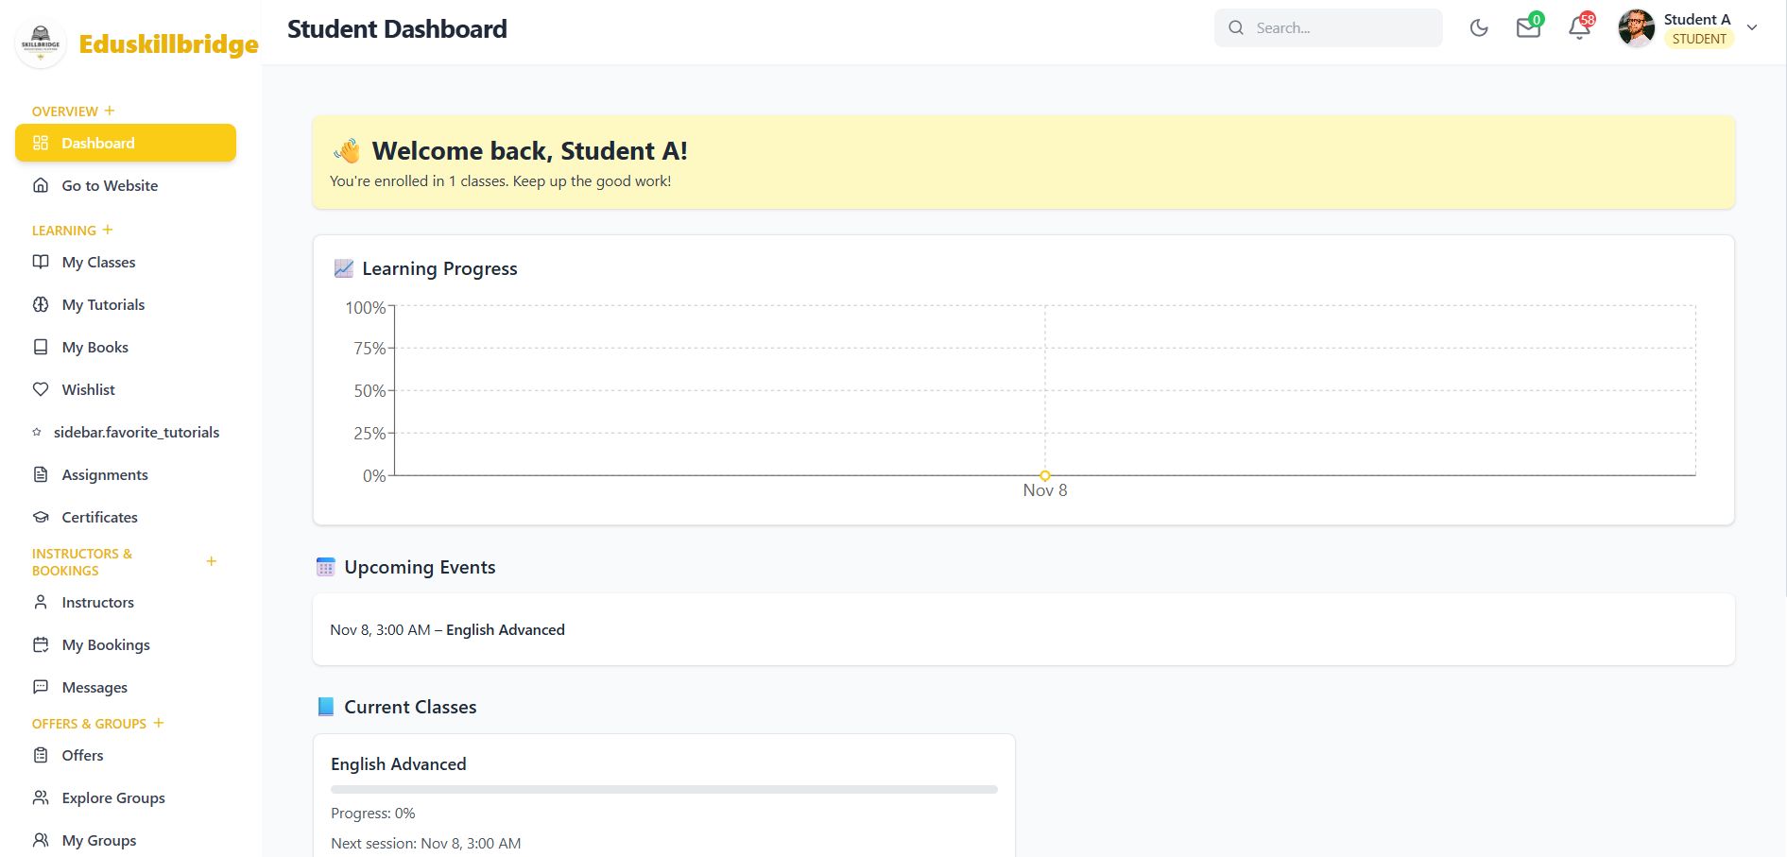Toggle the Instructors & Bookings section expander
This screenshot has height=857, width=1787.
212,561
